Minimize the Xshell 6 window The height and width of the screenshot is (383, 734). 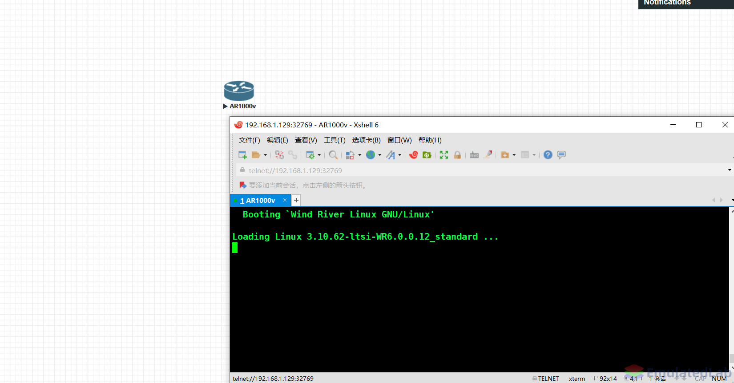(673, 125)
